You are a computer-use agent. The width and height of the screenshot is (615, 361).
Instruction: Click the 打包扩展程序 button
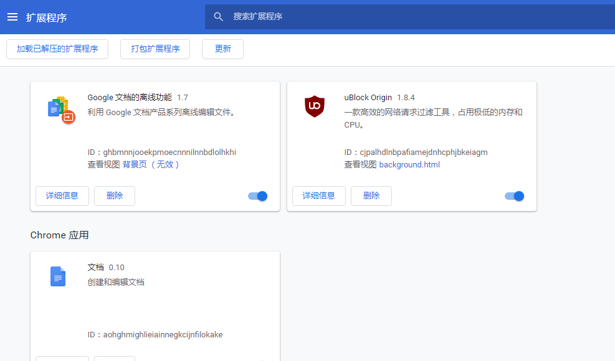[155, 49]
